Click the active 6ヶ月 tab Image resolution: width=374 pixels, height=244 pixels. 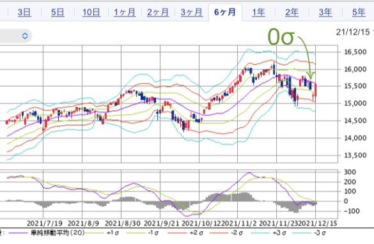[225, 12]
